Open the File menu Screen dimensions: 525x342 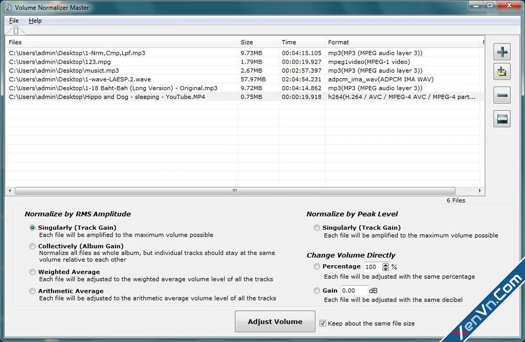[13, 20]
